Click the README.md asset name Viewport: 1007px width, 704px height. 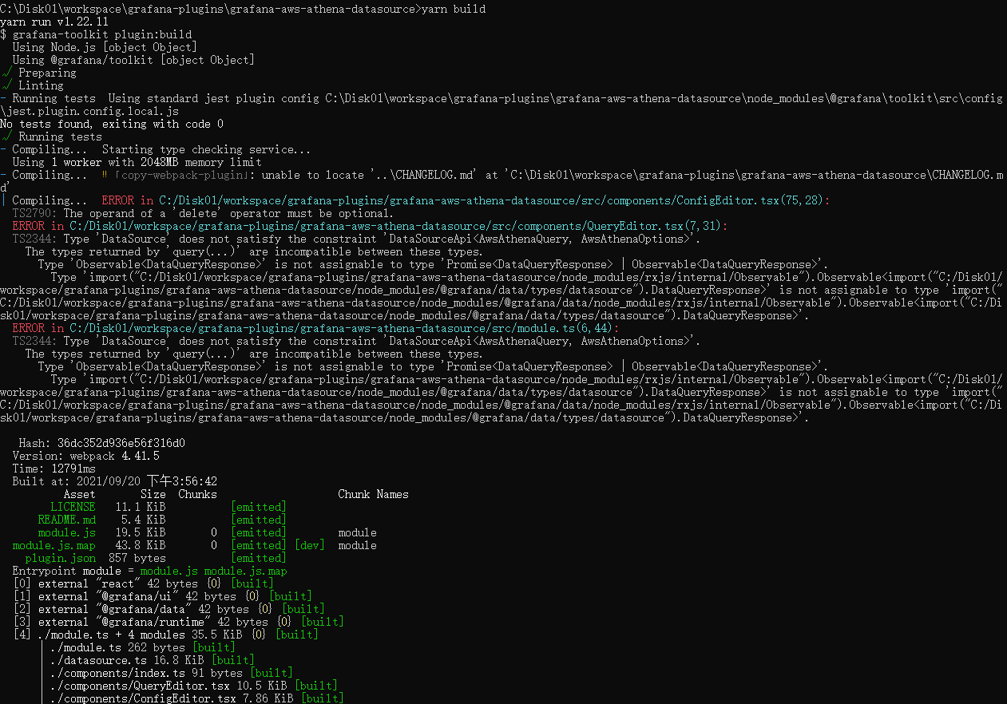[x=66, y=520]
